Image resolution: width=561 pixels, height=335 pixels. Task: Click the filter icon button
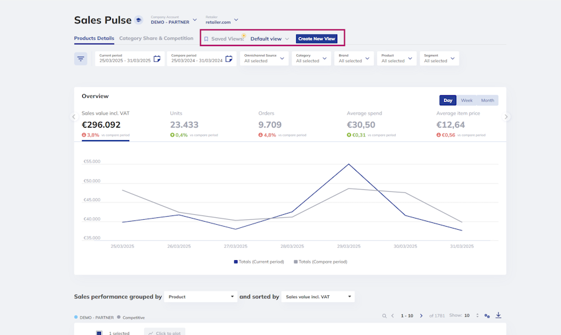coord(81,59)
